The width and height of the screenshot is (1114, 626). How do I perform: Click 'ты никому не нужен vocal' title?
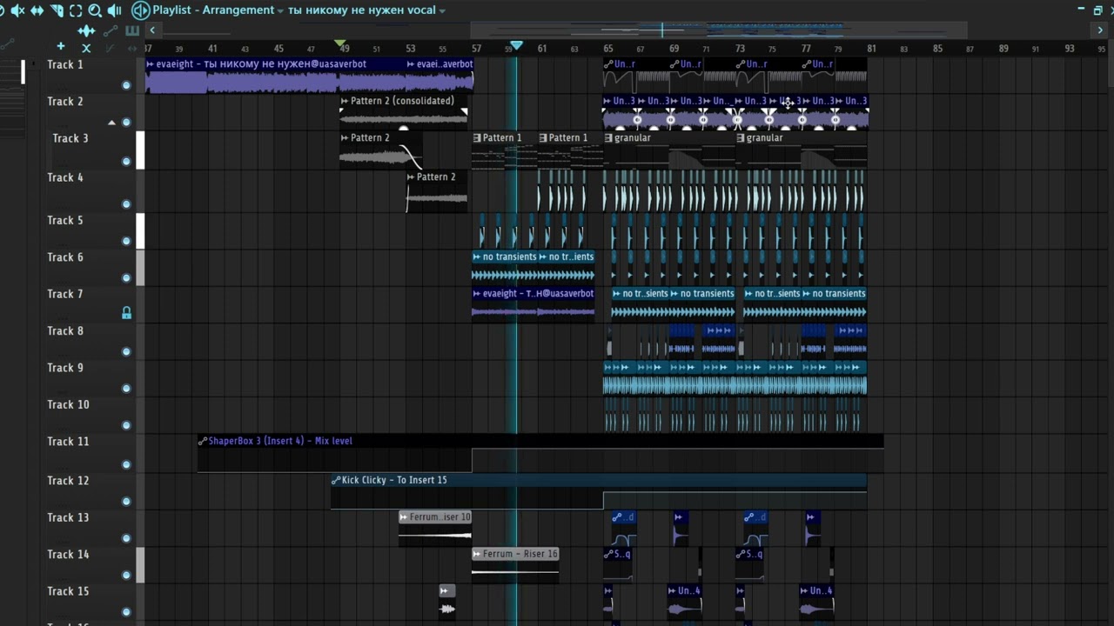(361, 10)
